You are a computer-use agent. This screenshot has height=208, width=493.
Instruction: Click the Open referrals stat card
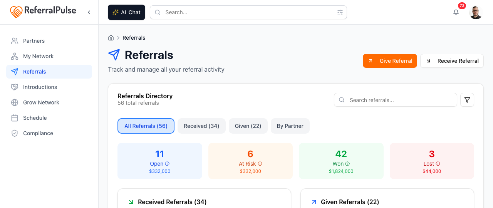160,161
